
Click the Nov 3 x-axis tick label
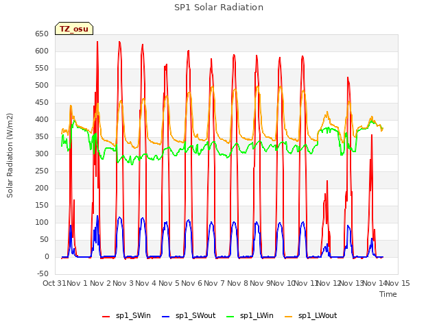coord(123,283)
